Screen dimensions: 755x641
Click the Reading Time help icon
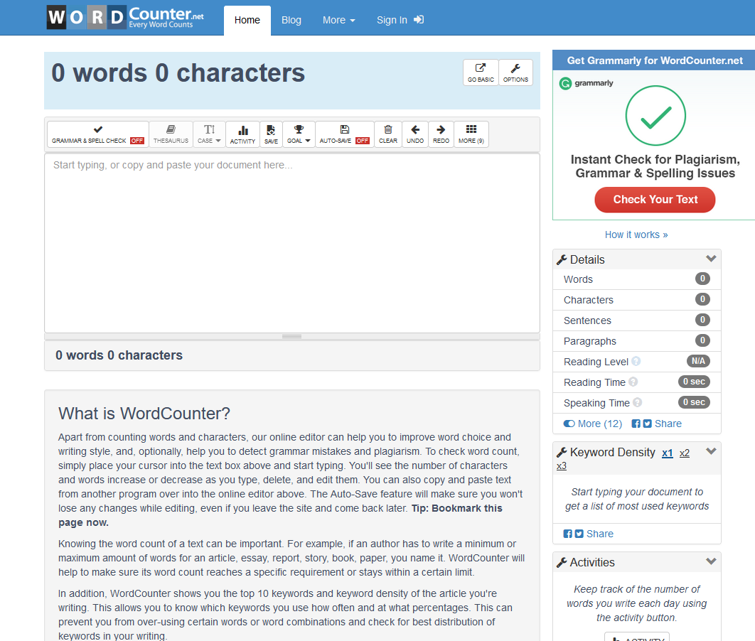click(633, 382)
